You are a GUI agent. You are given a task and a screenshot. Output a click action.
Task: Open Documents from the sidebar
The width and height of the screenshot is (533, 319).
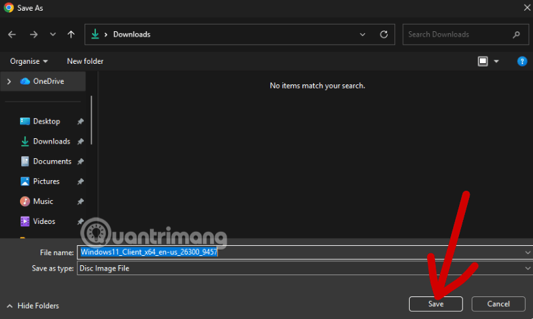click(53, 161)
